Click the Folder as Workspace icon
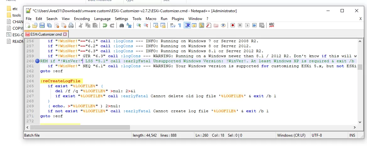The image size is (367, 151). point(216,25)
